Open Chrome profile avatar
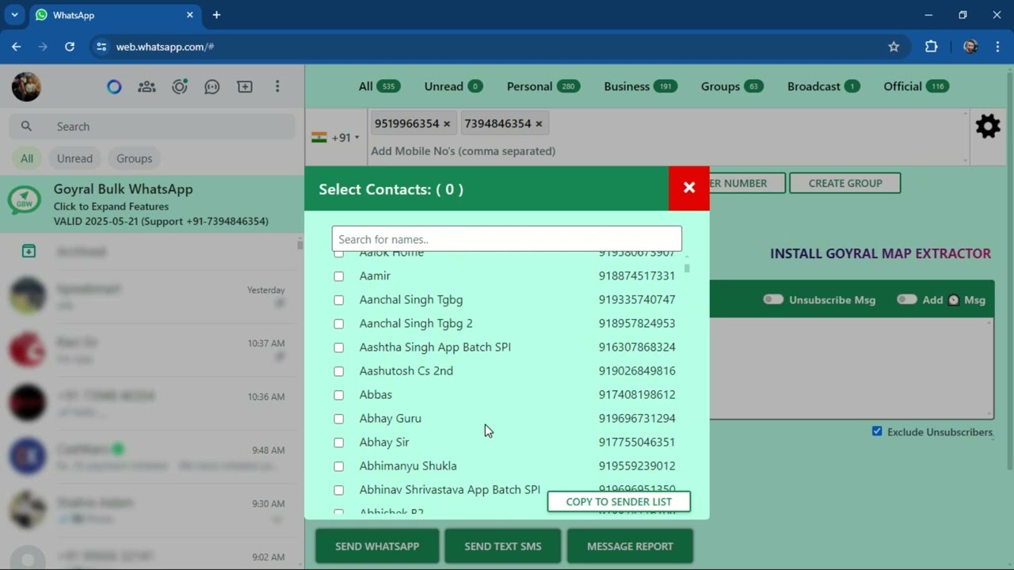 [x=970, y=47]
